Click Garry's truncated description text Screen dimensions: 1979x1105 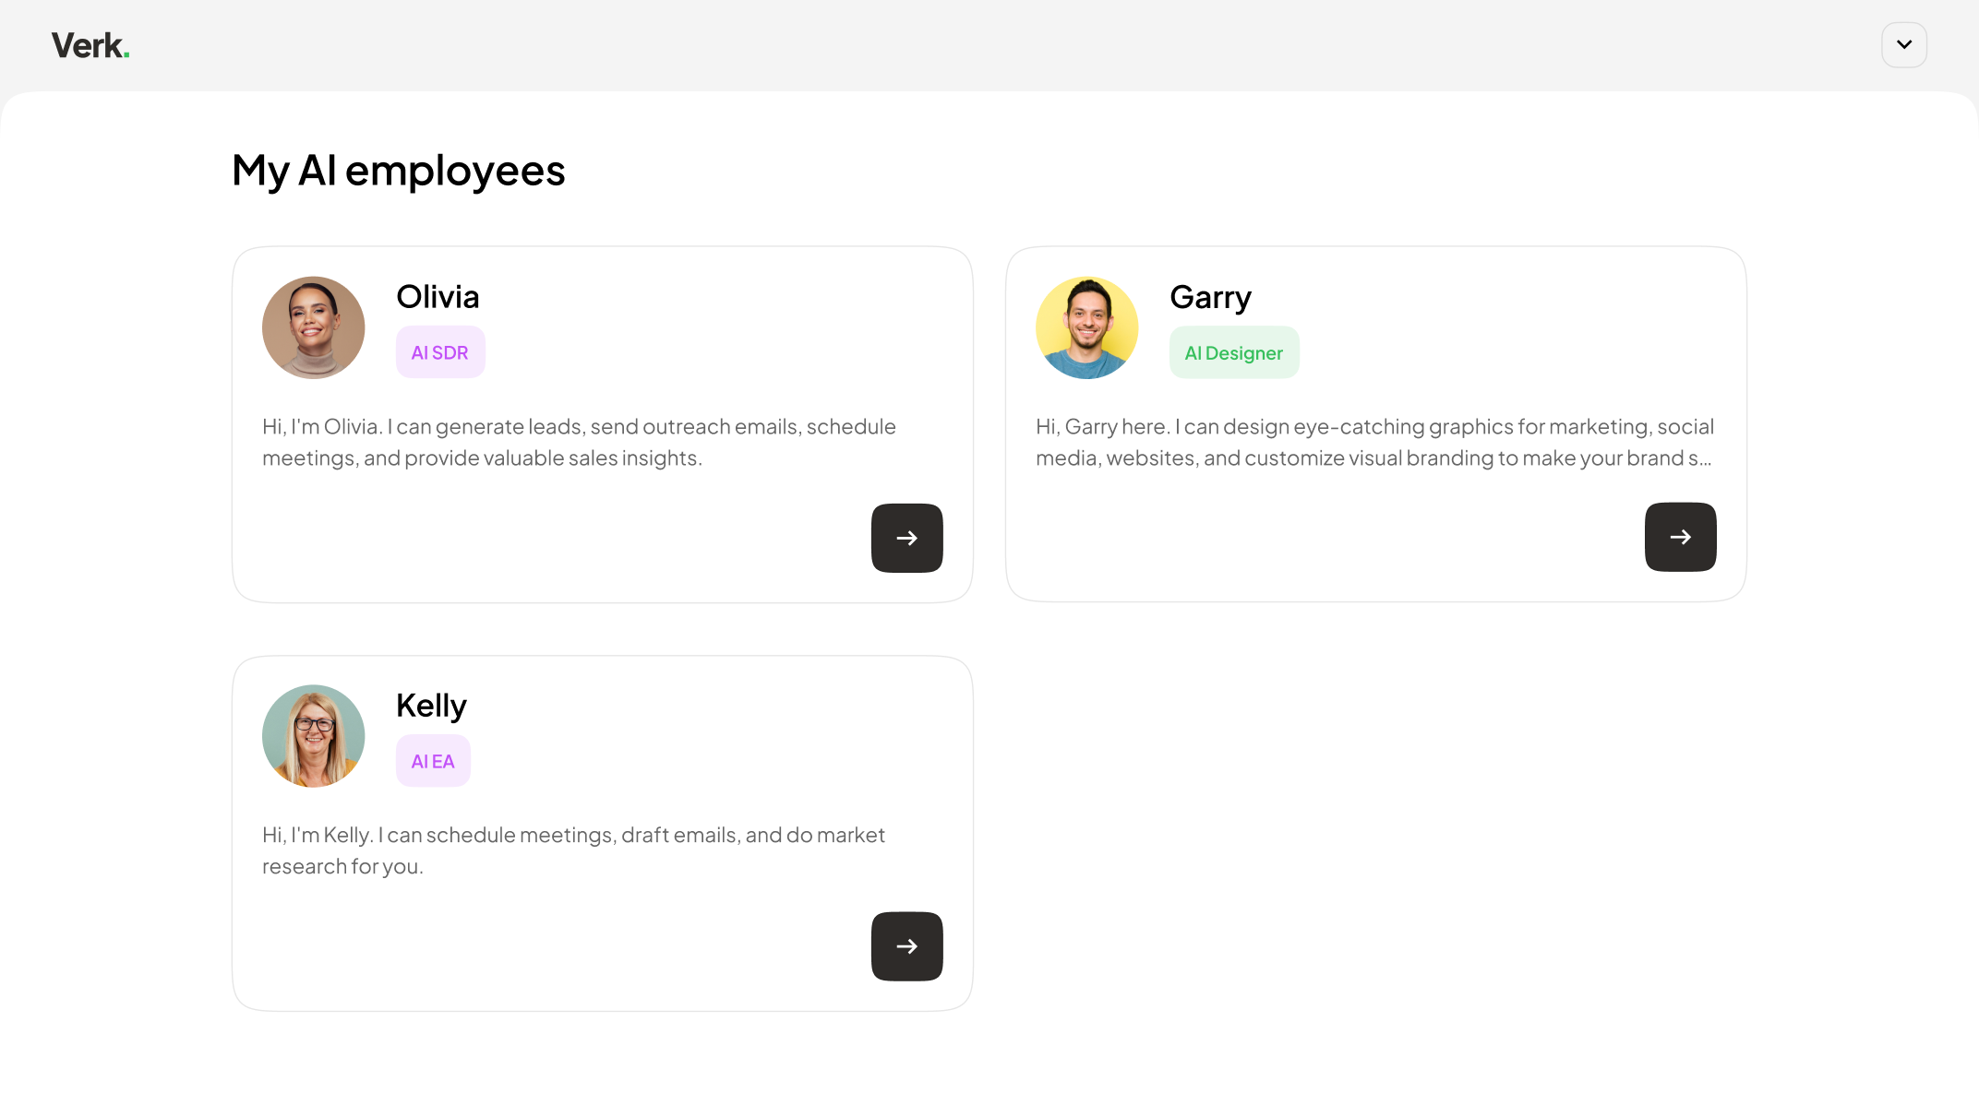click(1373, 443)
